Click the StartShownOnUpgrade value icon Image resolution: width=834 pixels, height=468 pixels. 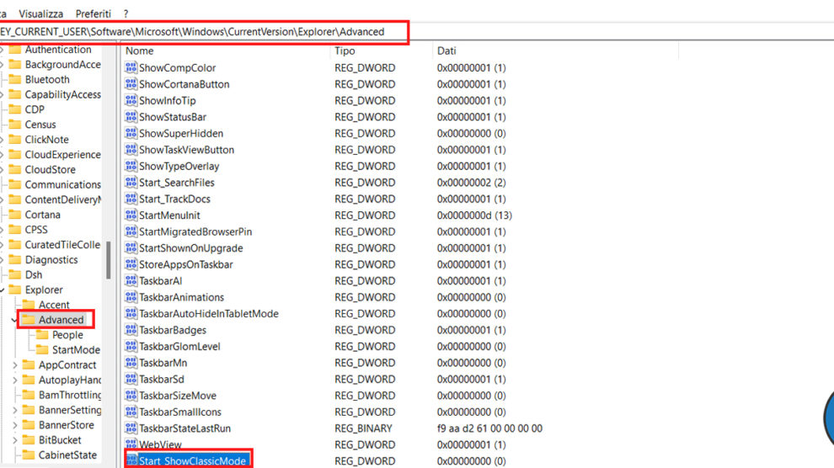(x=131, y=248)
